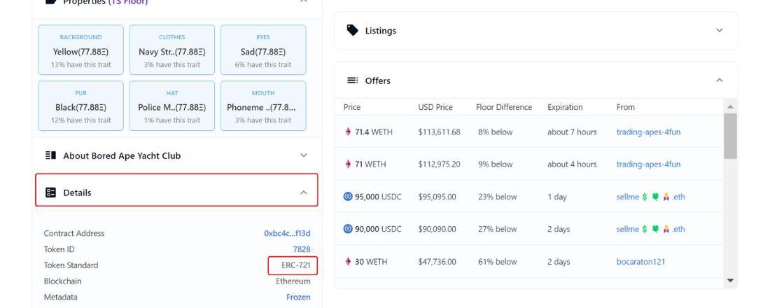Image resolution: width=770 pixels, height=308 pixels.
Task: Collapse the Offers section chevron
Action: click(x=719, y=80)
